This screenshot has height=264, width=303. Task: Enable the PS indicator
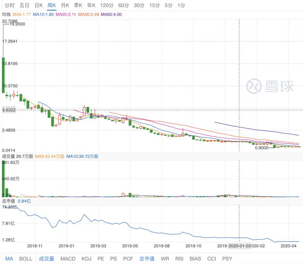pos(114,259)
